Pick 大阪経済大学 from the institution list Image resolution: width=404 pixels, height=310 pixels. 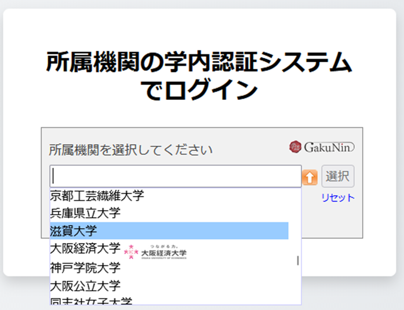(85, 249)
